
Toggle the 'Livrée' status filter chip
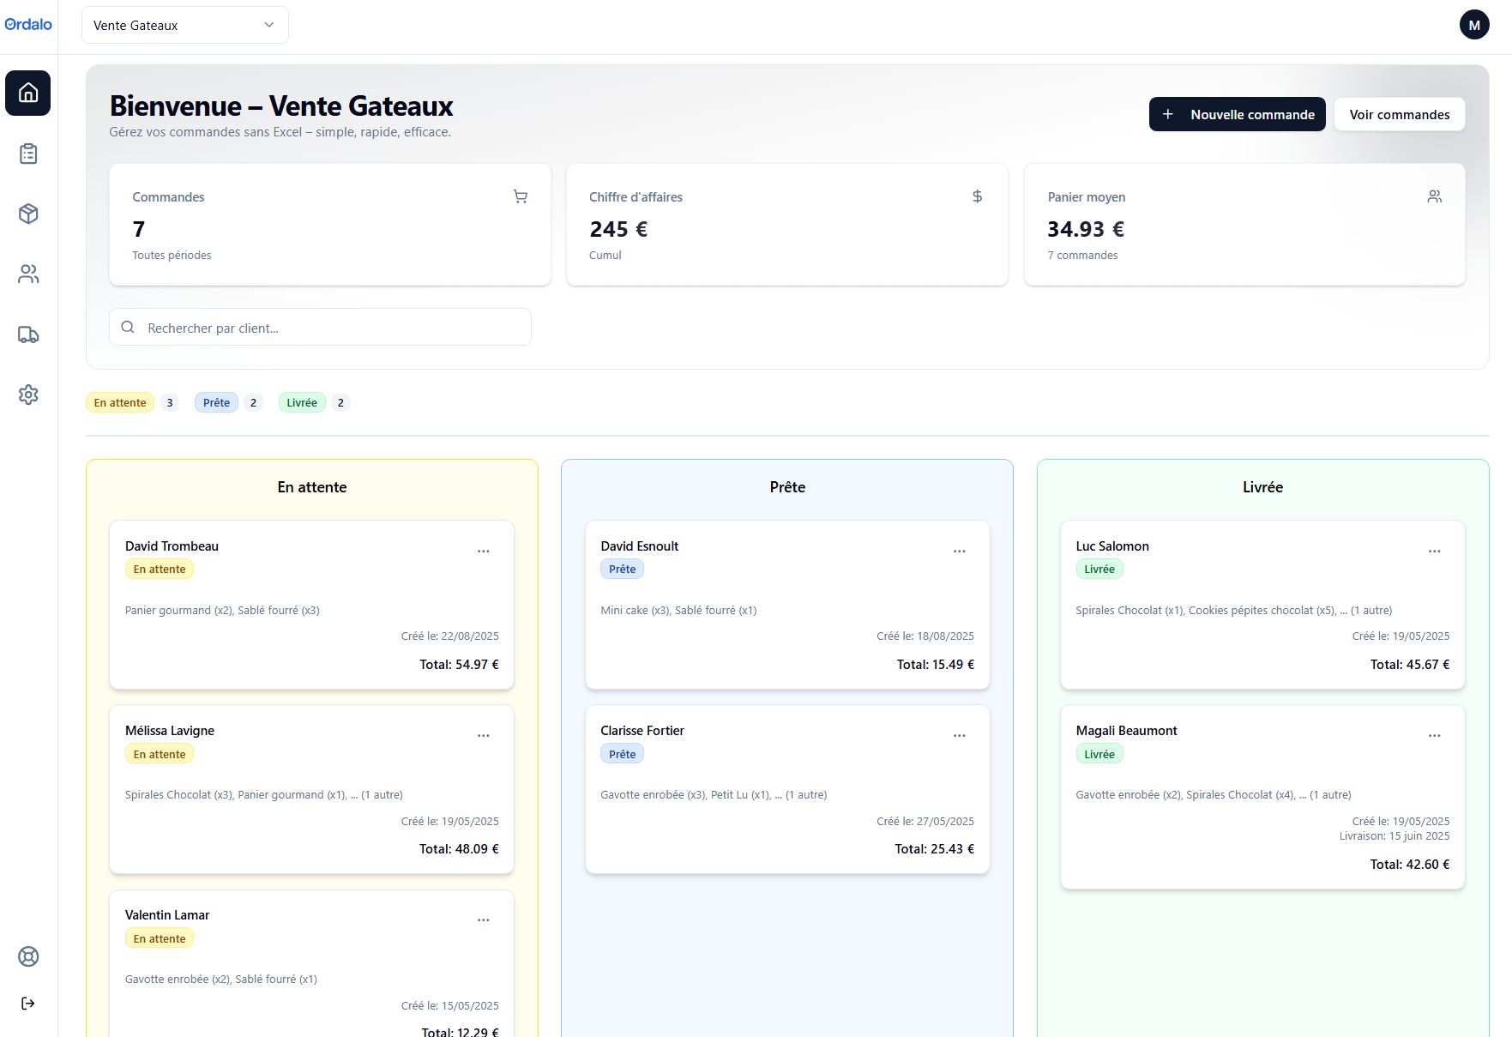(x=301, y=402)
